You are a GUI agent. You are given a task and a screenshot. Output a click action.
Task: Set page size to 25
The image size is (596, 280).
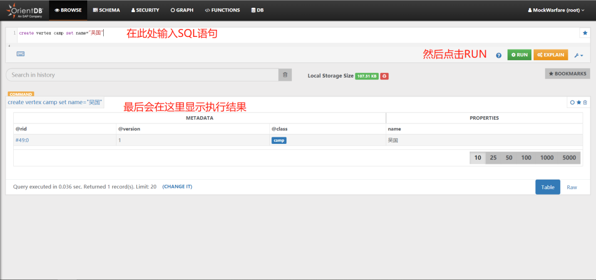[x=493, y=158]
